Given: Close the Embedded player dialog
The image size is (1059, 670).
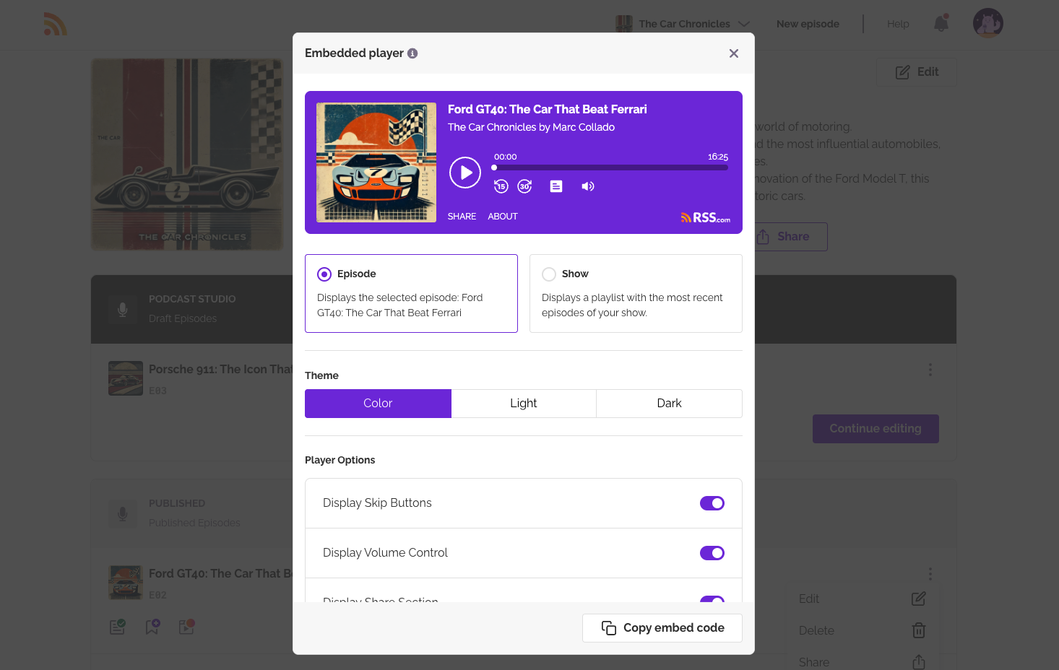Looking at the screenshot, I should 734,53.
